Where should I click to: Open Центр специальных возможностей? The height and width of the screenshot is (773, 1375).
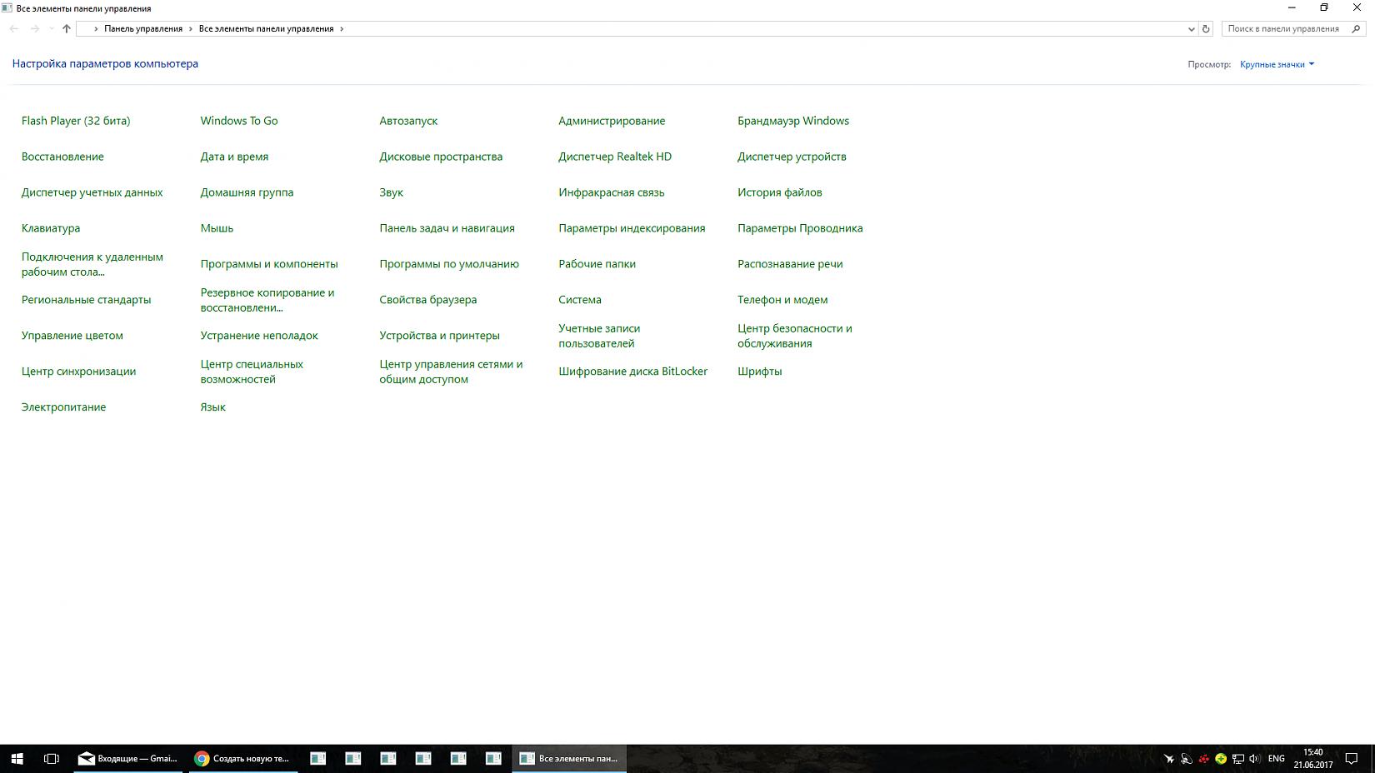point(252,372)
